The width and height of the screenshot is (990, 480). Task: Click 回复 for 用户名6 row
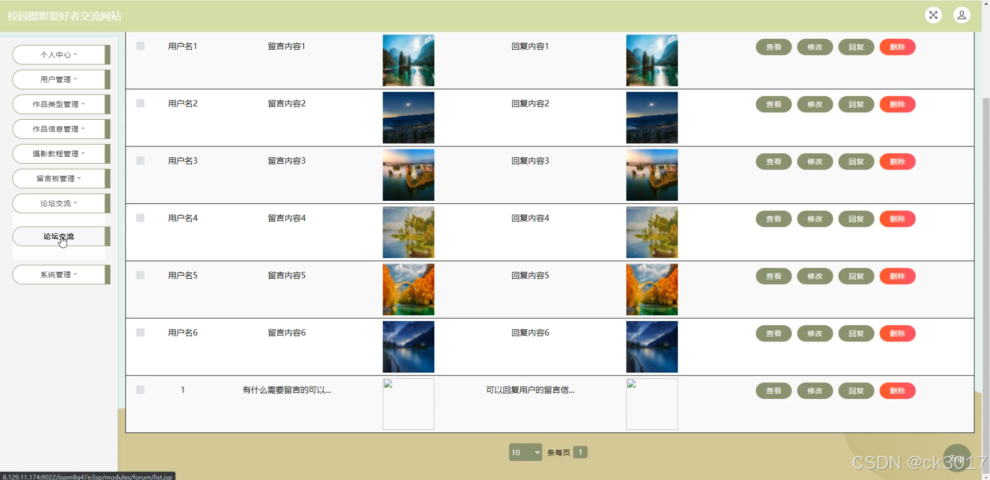(856, 333)
